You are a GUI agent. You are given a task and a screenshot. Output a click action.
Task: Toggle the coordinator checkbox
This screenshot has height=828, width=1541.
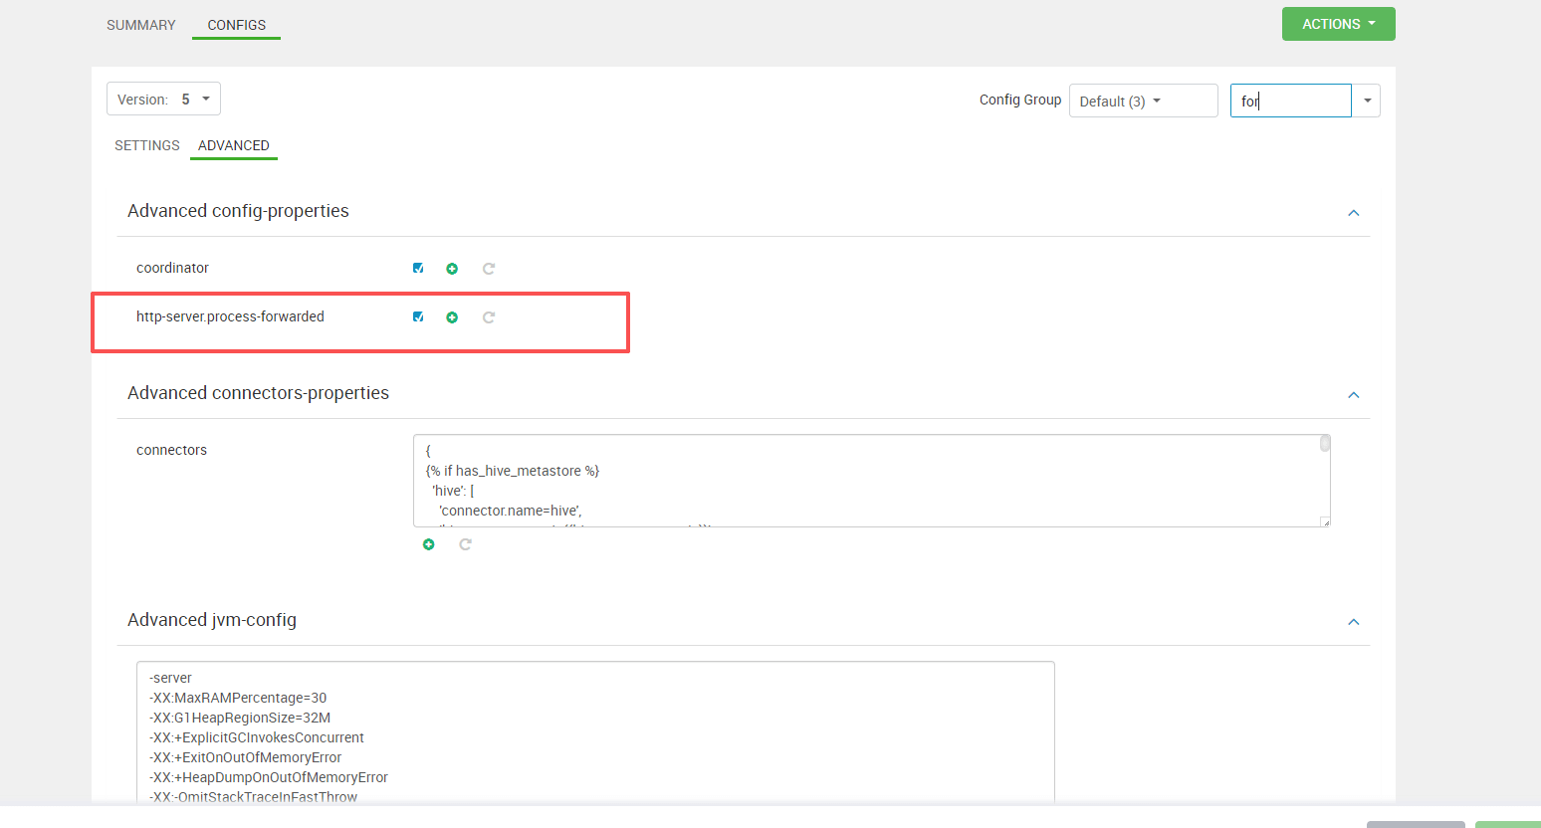[x=418, y=268]
